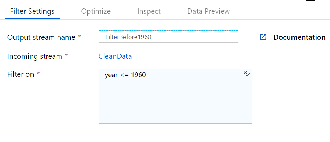Click asterisk beside Output stream name
The width and height of the screenshot is (330, 142).
pos(79,37)
